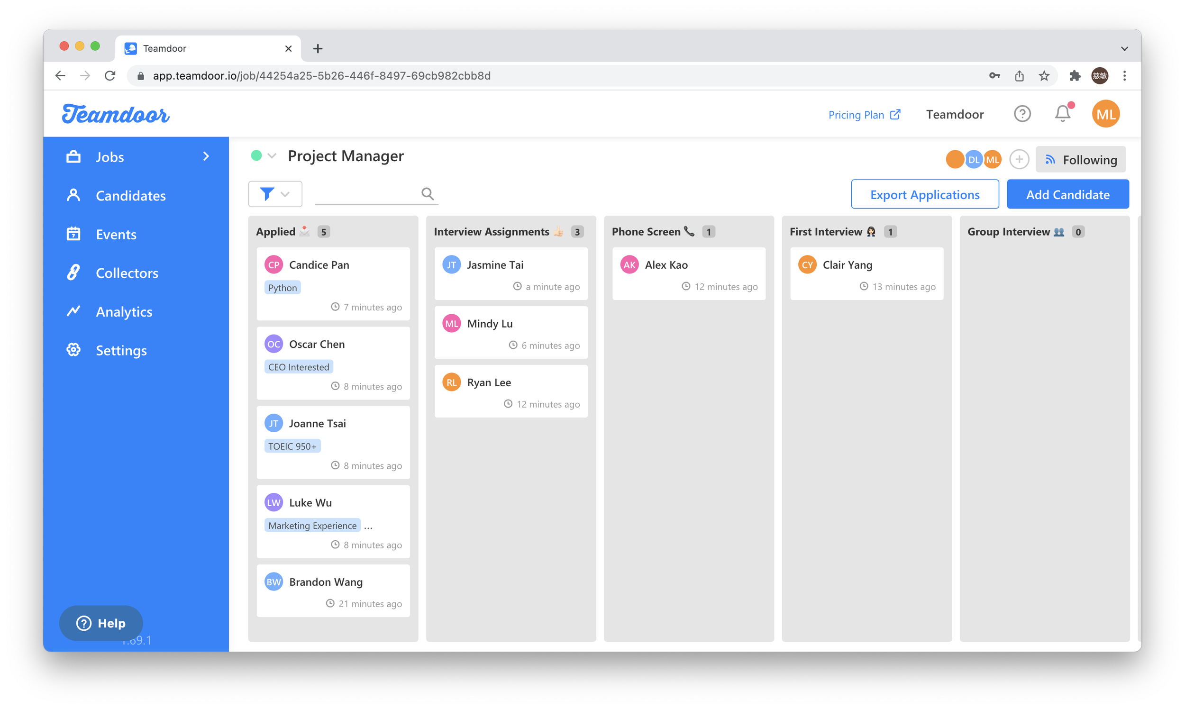Open the filter dropdown
1185x709 pixels.
pyautogui.click(x=275, y=194)
